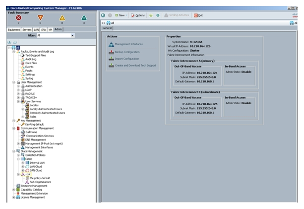304x209 pixels.
Task: Click the collapse all minus icon
Action: click(15, 42)
